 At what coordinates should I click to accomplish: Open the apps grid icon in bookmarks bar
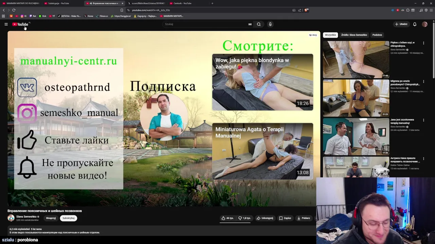(x=3, y=16)
